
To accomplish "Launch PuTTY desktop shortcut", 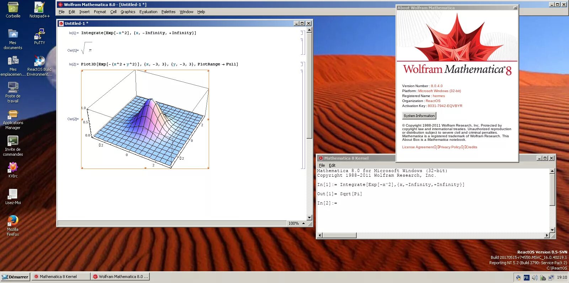I will click(x=39, y=36).
